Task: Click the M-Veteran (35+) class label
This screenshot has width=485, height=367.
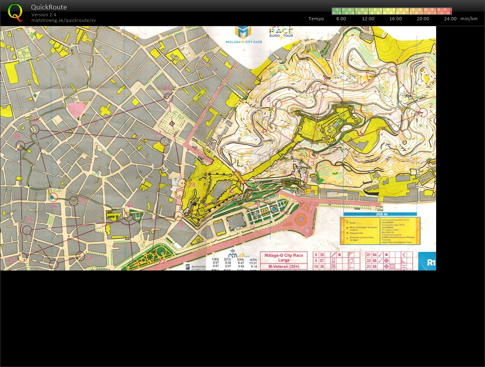Action: (284, 267)
